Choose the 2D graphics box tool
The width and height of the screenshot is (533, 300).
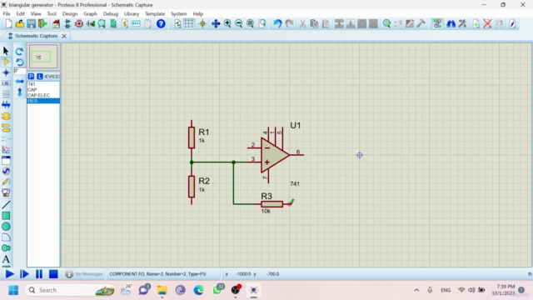(6, 216)
